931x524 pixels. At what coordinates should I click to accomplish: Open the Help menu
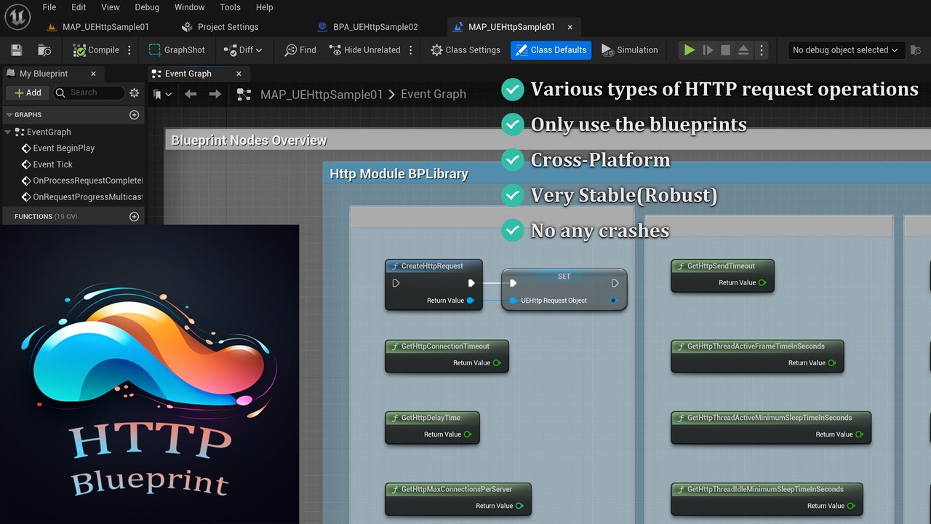pyautogui.click(x=265, y=7)
